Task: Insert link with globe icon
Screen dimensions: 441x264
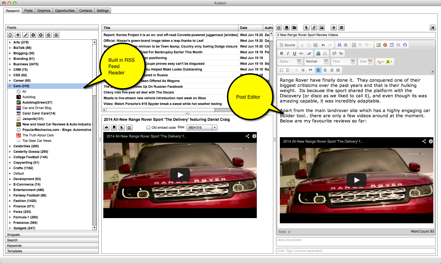Action: pos(318,54)
